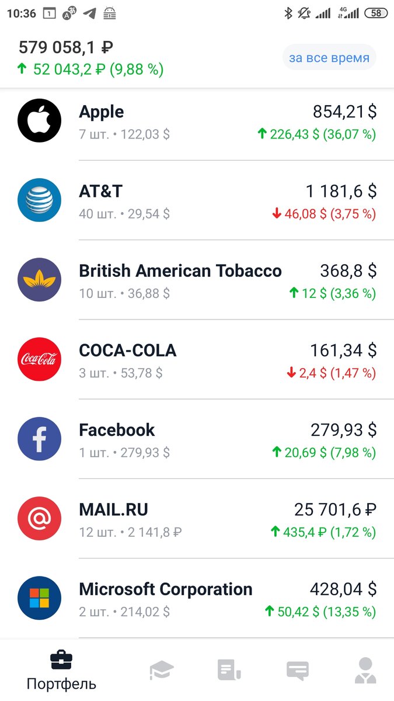Viewport: 394px width, 701px height.
Task: Open Telegram notification in status bar
Action: point(90,13)
